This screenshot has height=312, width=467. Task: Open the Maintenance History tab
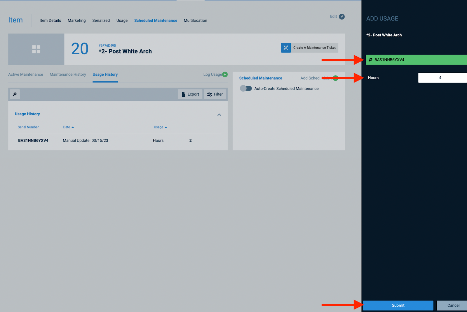(67, 74)
